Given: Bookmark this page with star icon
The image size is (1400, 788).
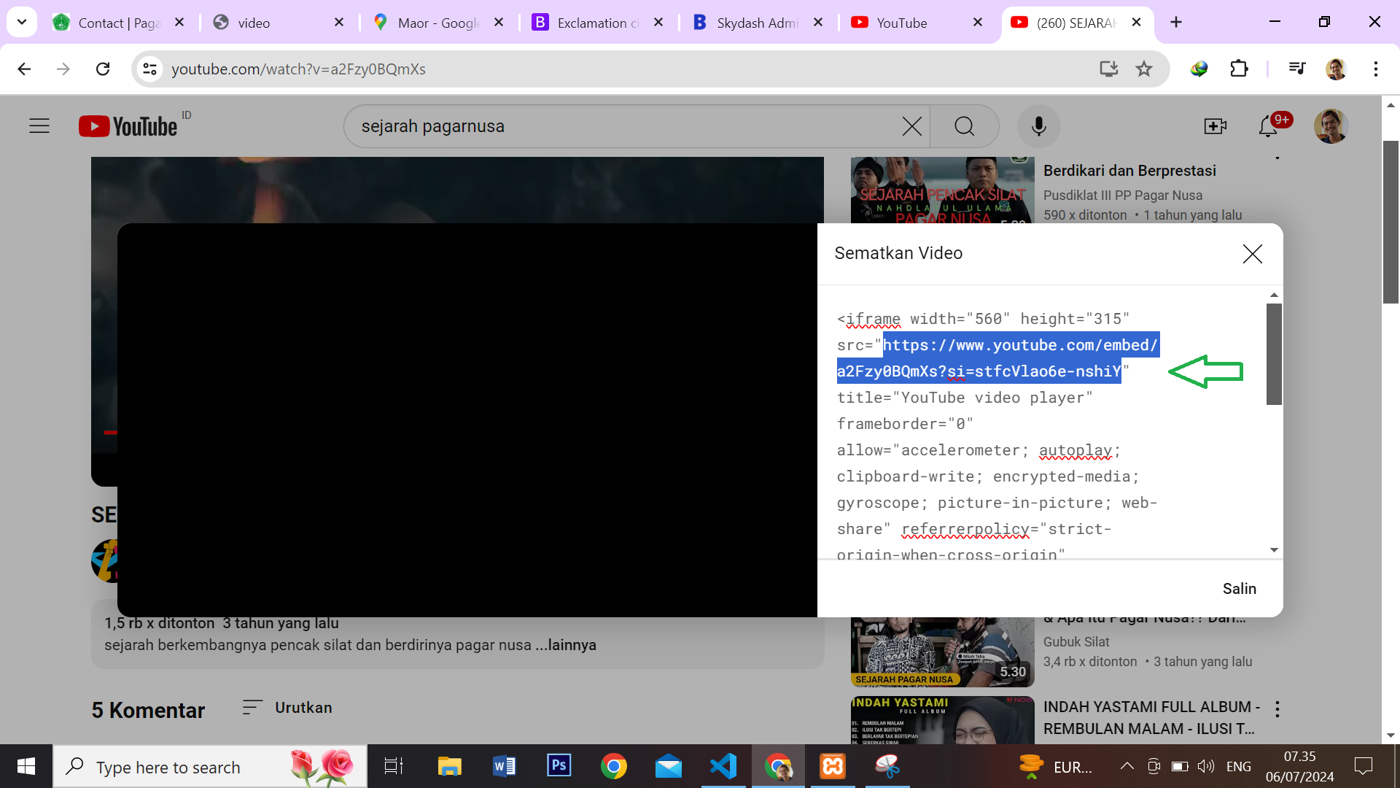Looking at the screenshot, I should pyautogui.click(x=1143, y=69).
